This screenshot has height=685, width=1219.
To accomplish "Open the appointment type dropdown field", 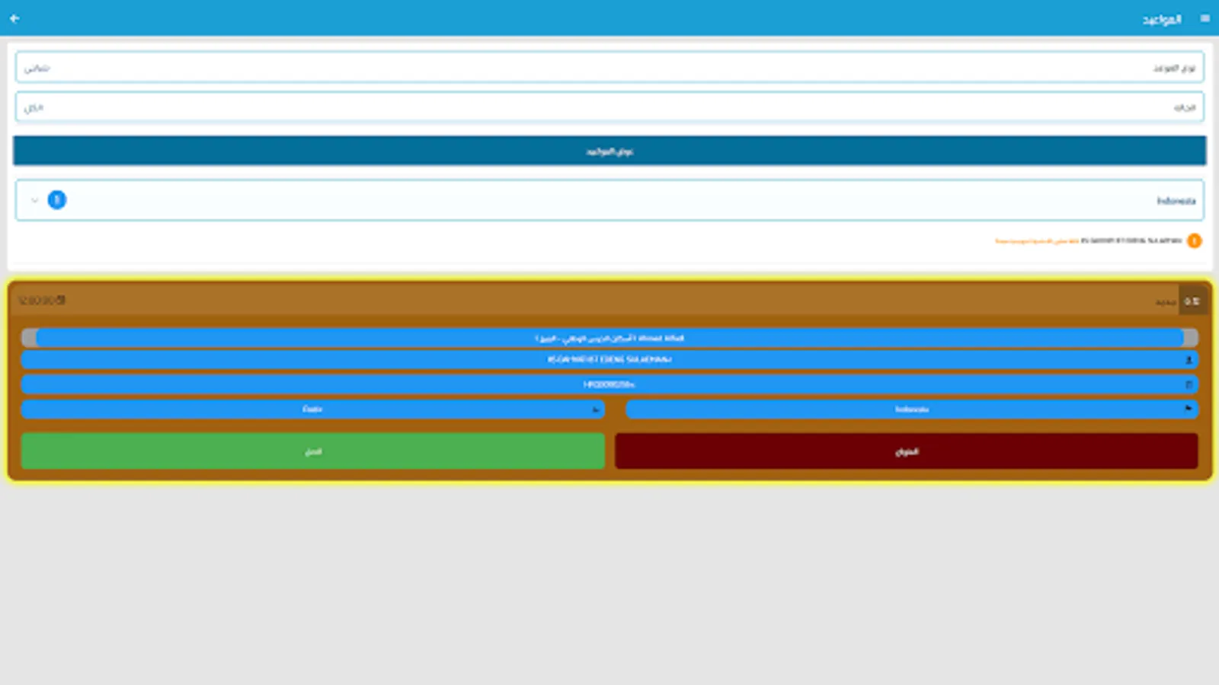I will click(609, 68).
